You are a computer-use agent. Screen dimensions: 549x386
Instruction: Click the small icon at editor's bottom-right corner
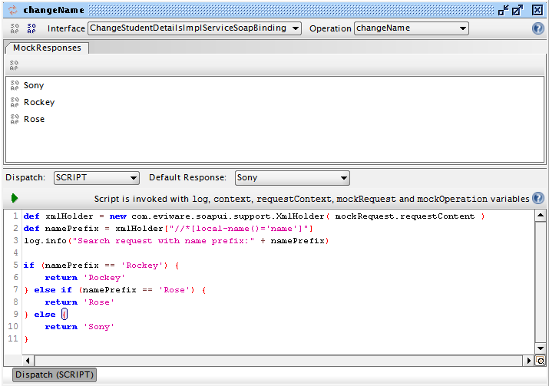click(540, 360)
